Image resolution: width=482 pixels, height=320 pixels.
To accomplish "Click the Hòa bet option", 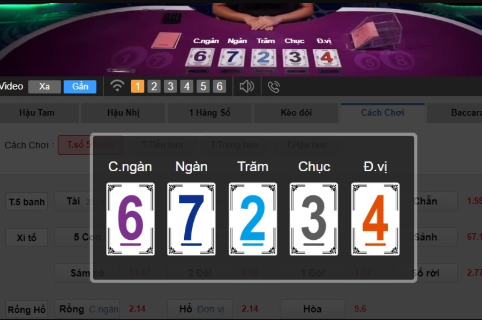I will (312, 309).
